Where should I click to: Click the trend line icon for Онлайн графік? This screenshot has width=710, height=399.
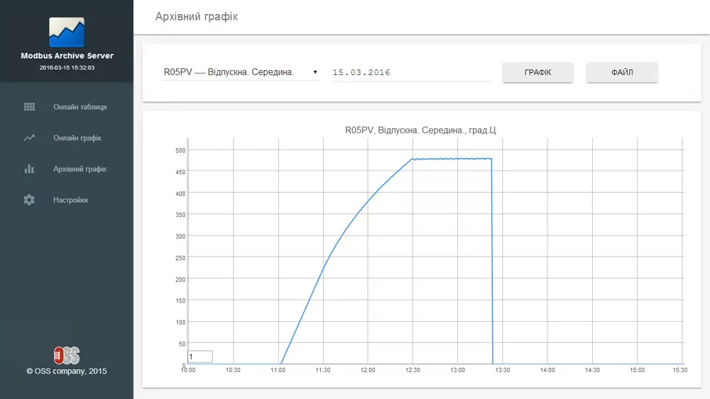pyautogui.click(x=29, y=137)
